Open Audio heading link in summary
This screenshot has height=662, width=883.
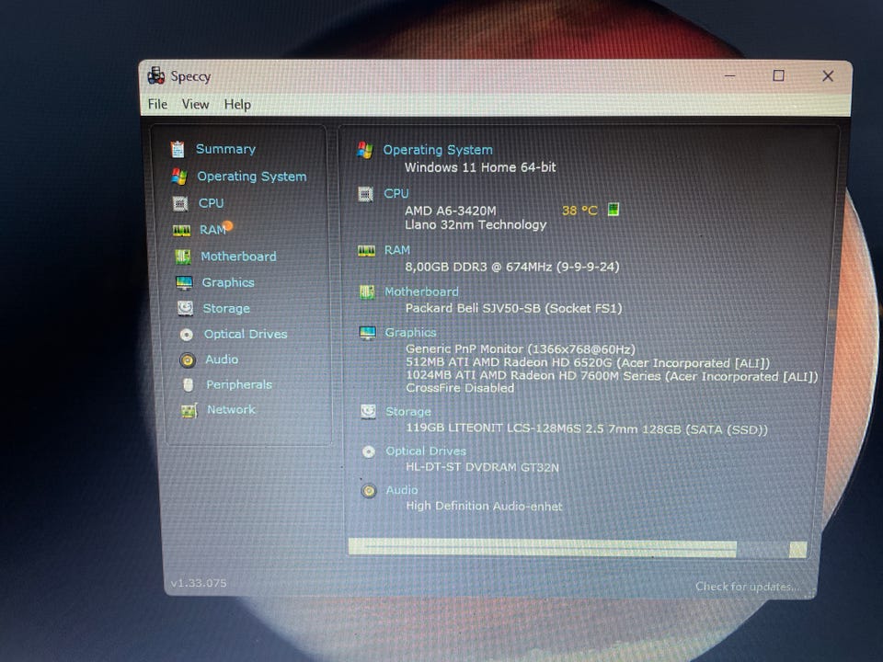click(x=402, y=490)
